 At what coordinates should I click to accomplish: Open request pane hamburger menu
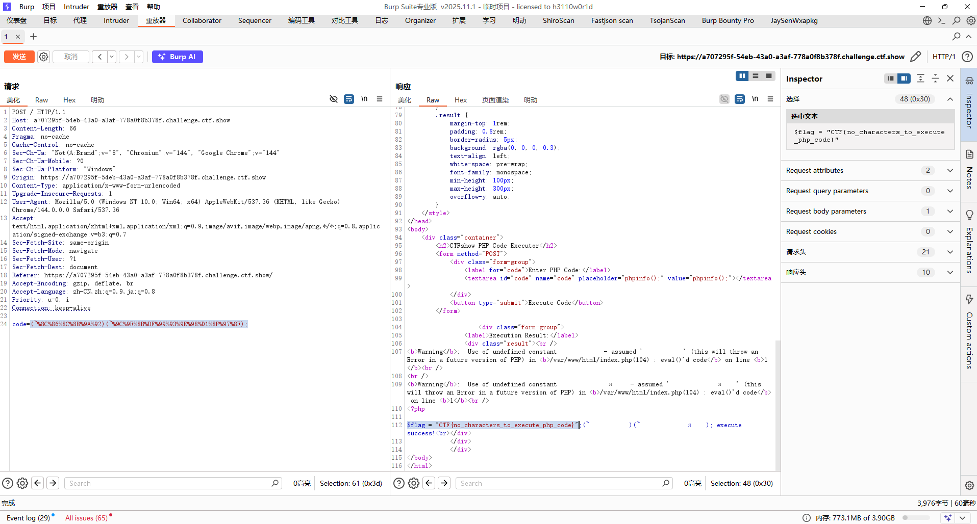380,99
